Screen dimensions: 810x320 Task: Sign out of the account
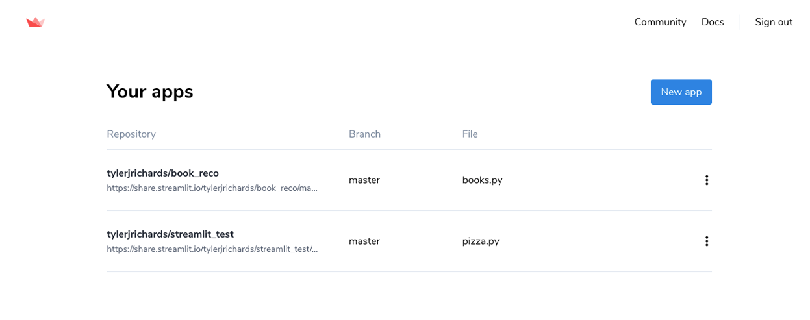773,22
